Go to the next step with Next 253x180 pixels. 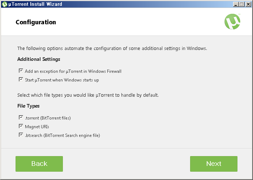pyautogui.click(x=214, y=164)
